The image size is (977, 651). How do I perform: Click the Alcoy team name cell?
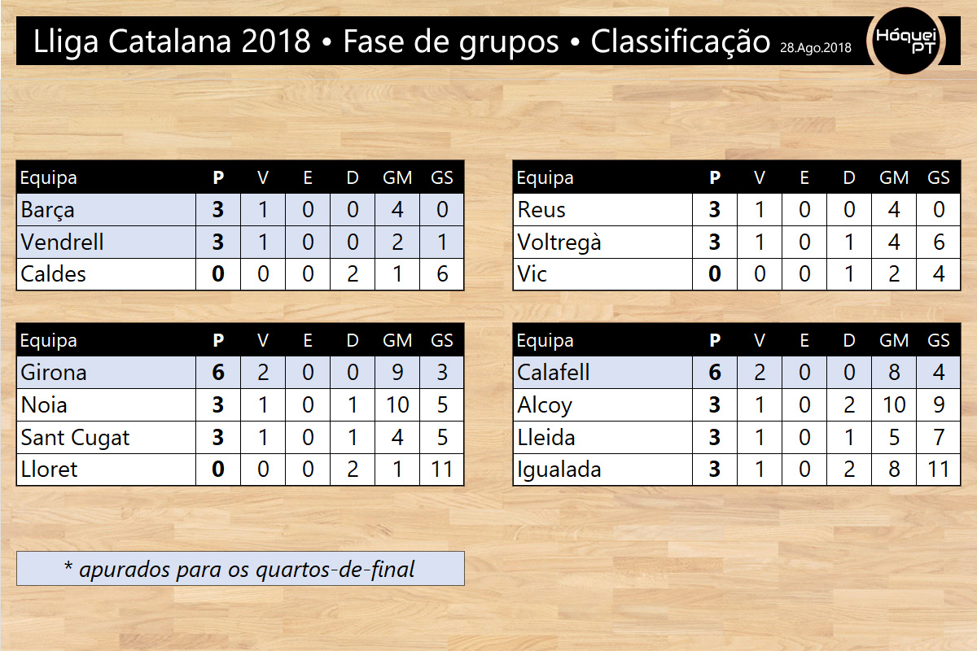click(x=603, y=405)
